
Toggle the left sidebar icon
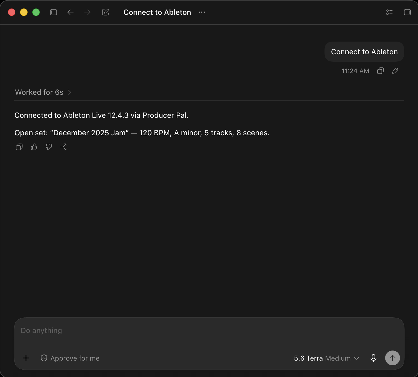coord(54,12)
